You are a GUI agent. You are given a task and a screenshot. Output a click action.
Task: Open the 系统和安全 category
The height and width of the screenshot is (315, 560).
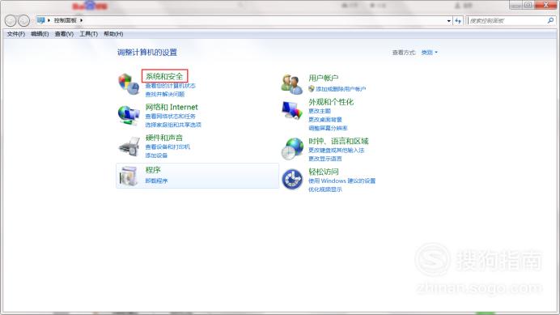click(164, 76)
